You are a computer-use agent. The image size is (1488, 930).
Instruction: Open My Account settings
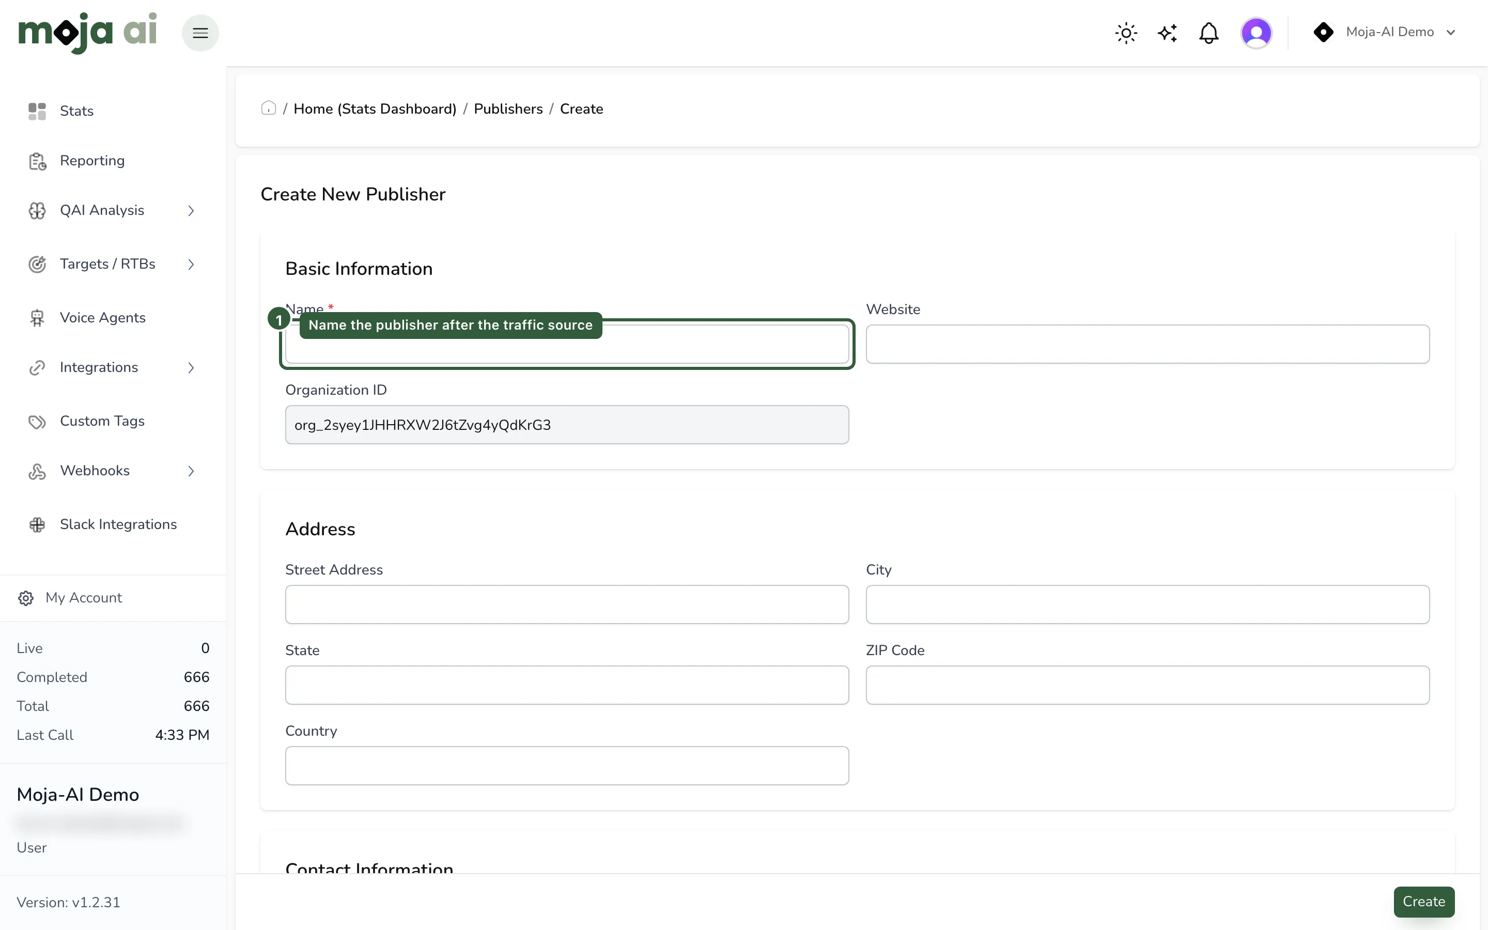[84, 597]
